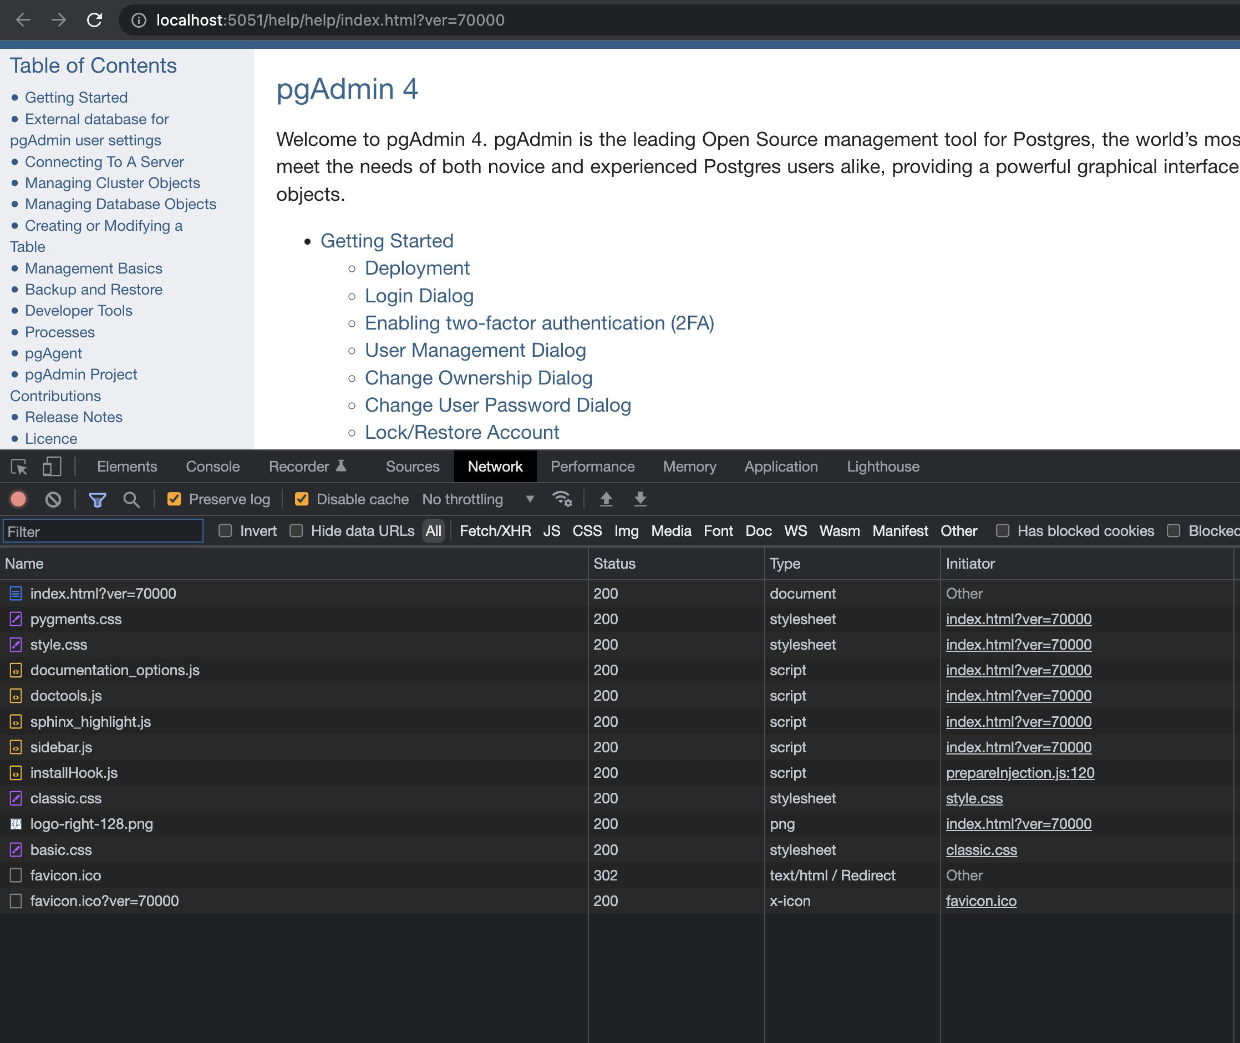Filter requests to CSS only

587,531
